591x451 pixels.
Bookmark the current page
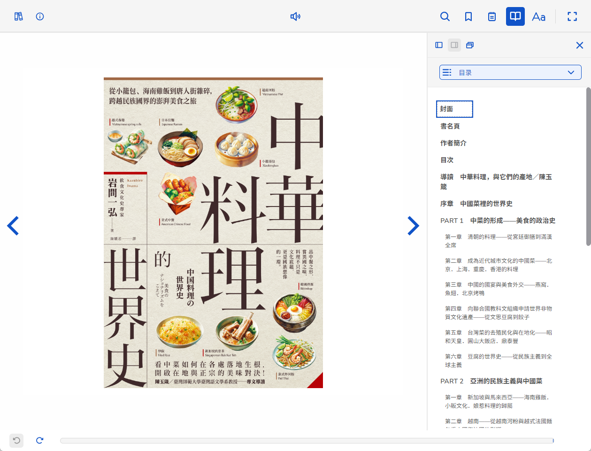coord(468,16)
